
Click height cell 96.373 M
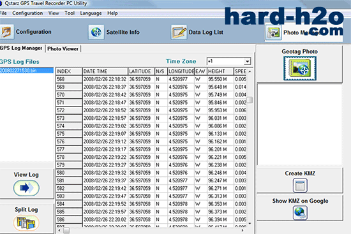(220, 212)
